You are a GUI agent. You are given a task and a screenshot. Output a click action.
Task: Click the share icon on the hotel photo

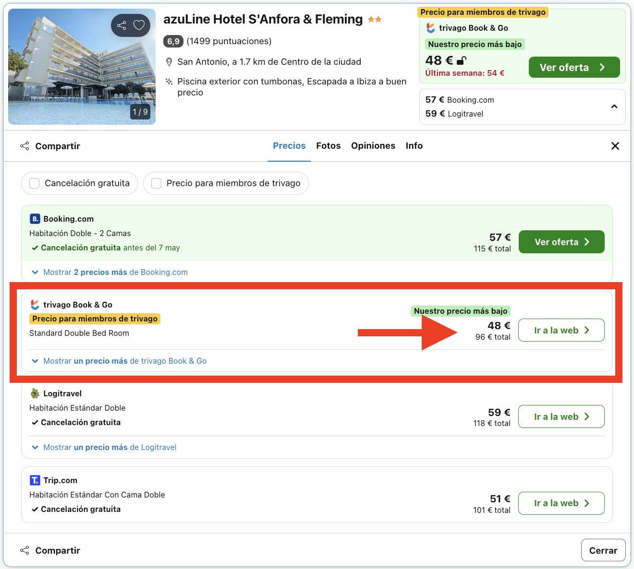pos(121,25)
